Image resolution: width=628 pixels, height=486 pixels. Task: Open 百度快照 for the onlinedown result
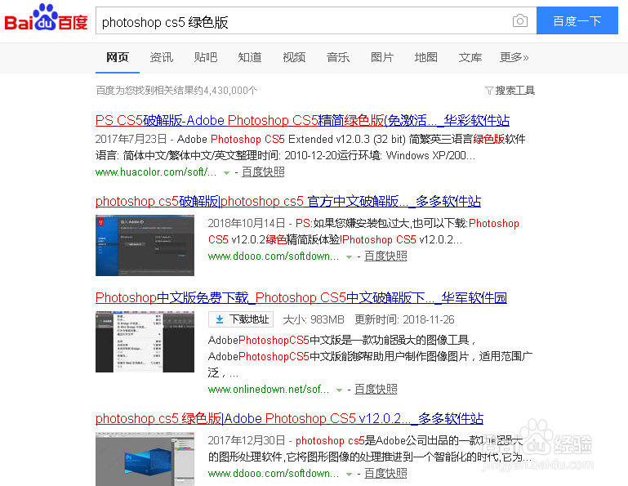point(376,389)
